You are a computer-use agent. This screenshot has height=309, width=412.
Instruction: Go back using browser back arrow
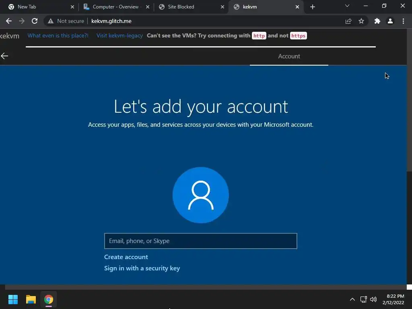(x=9, y=21)
